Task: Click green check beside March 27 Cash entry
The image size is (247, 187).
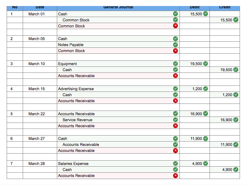Action: coord(175,138)
